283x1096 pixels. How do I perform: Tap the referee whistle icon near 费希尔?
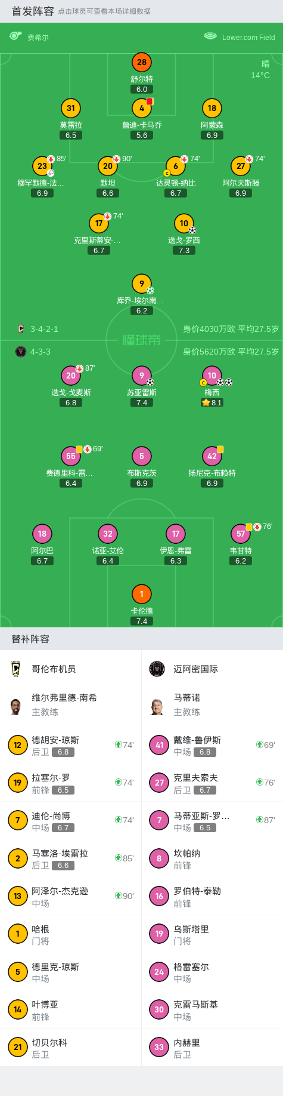[x=15, y=36]
